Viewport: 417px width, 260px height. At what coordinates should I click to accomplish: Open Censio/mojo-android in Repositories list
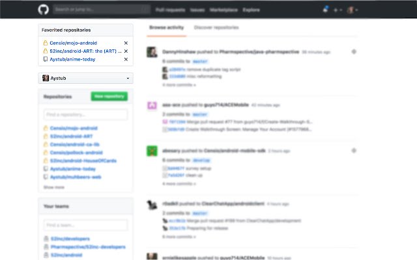tap(74, 128)
